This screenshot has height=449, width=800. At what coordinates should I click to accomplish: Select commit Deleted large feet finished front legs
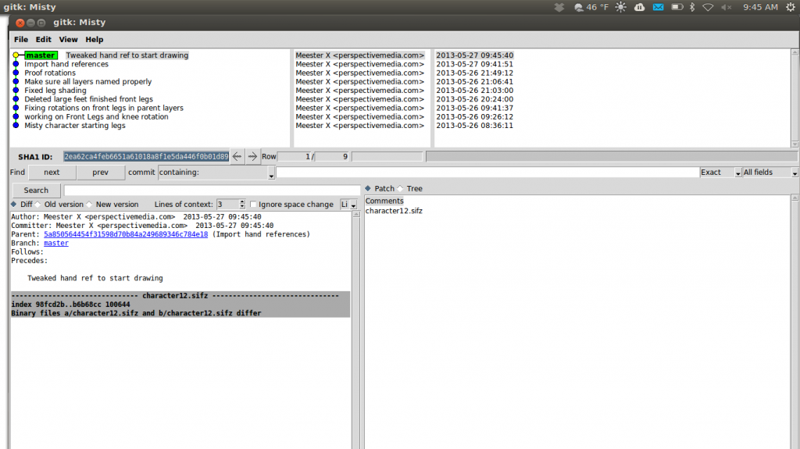click(x=89, y=99)
